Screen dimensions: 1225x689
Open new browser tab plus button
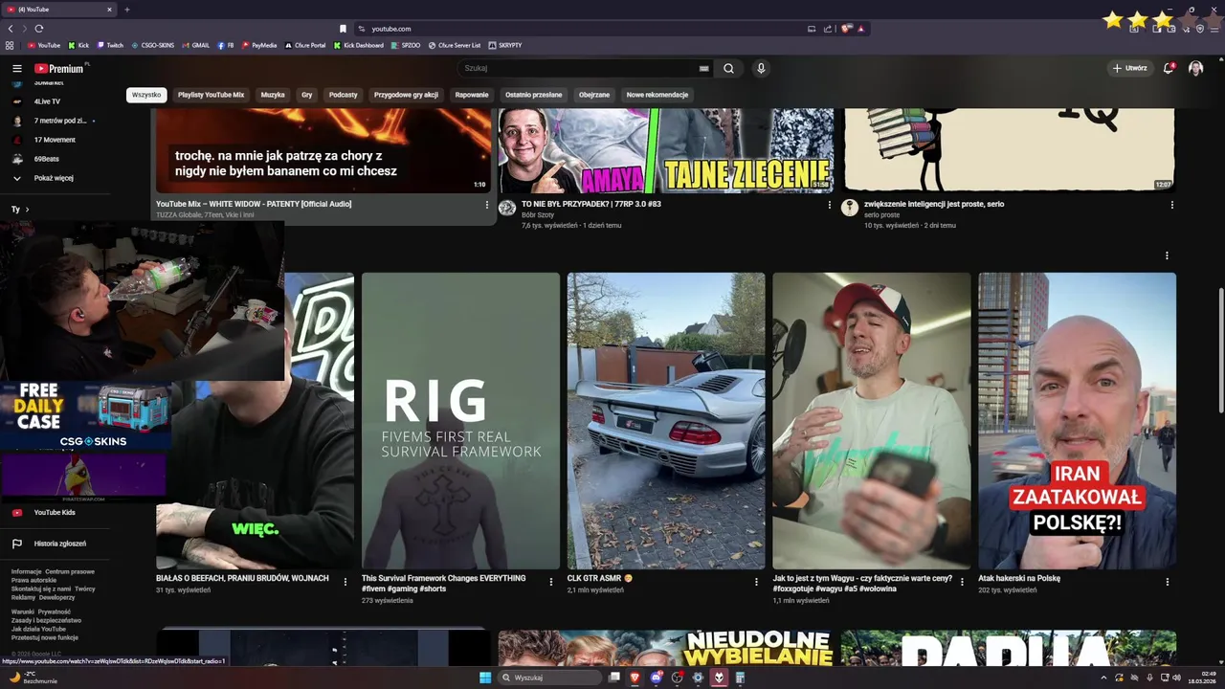127,10
